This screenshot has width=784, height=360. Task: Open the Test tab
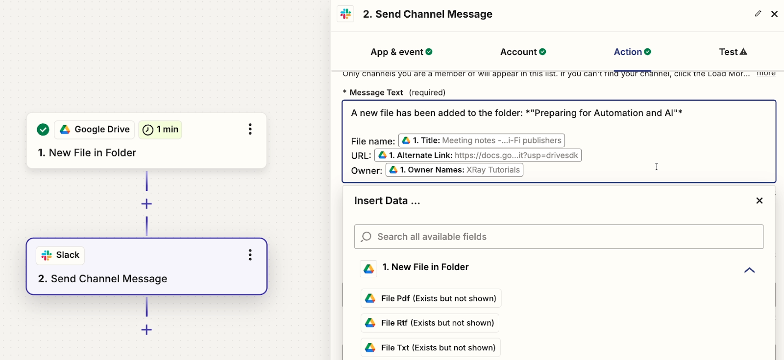coord(733,52)
